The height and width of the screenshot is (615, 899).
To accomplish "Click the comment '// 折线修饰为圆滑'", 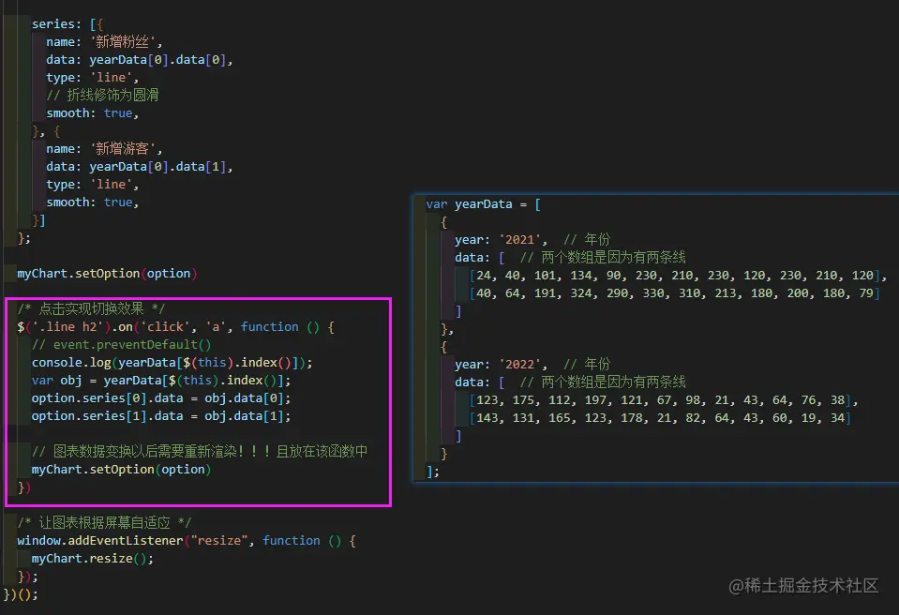I will (x=102, y=95).
